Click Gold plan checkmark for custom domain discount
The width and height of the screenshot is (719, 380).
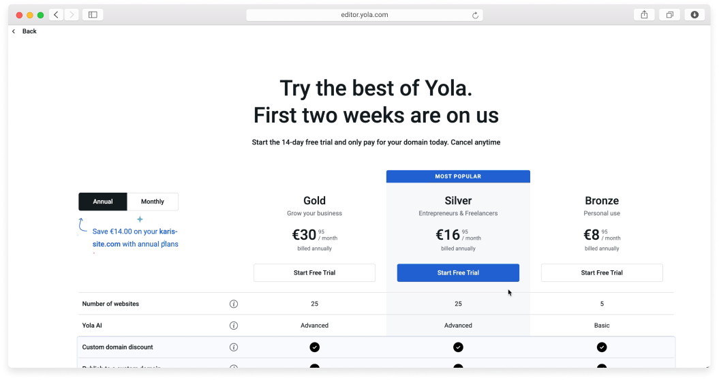point(314,347)
